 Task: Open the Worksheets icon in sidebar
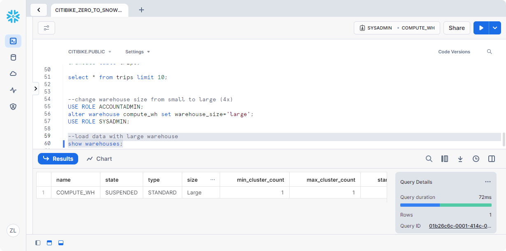13,41
